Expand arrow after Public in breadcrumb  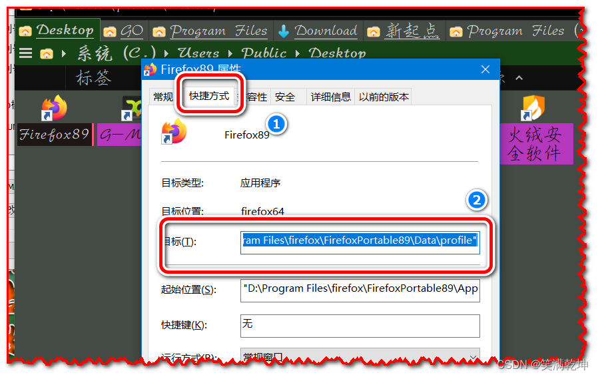coord(298,53)
